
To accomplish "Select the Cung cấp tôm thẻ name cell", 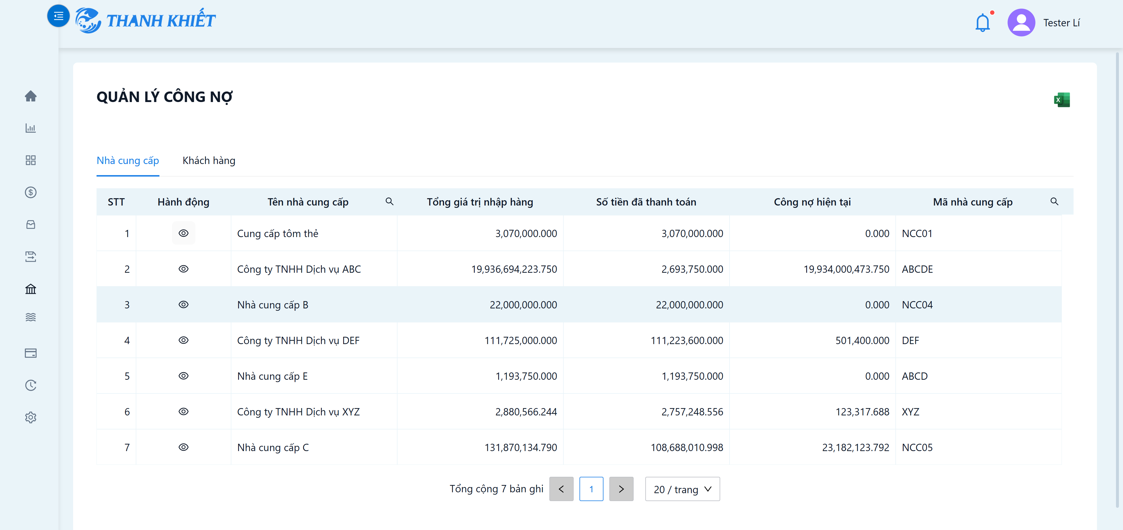I will [x=314, y=233].
